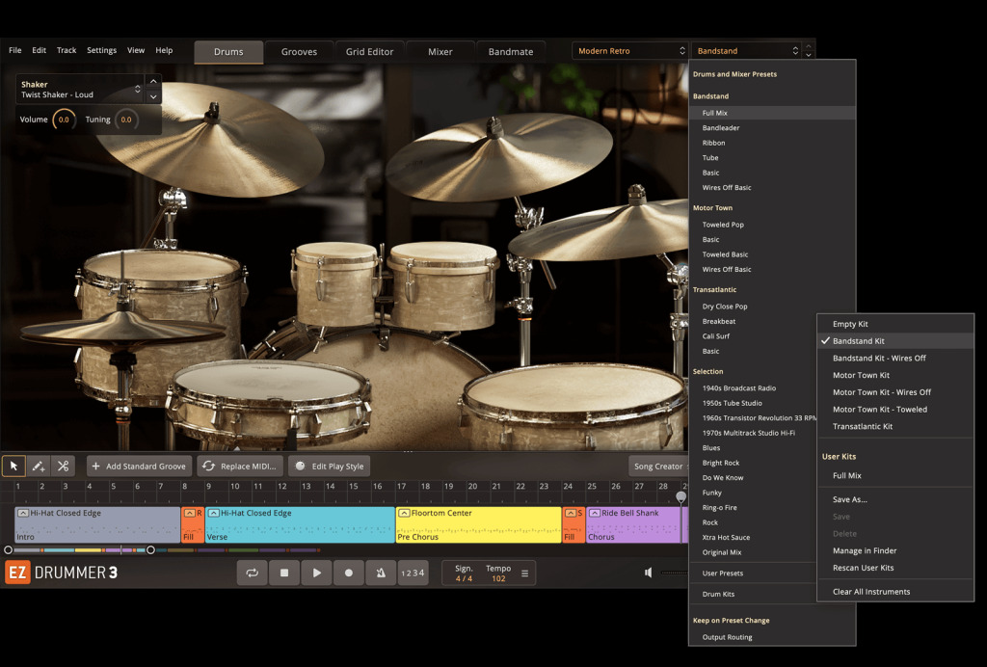The height and width of the screenshot is (667, 987).
Task: Open the File menu
Action: tap(15, 50)
